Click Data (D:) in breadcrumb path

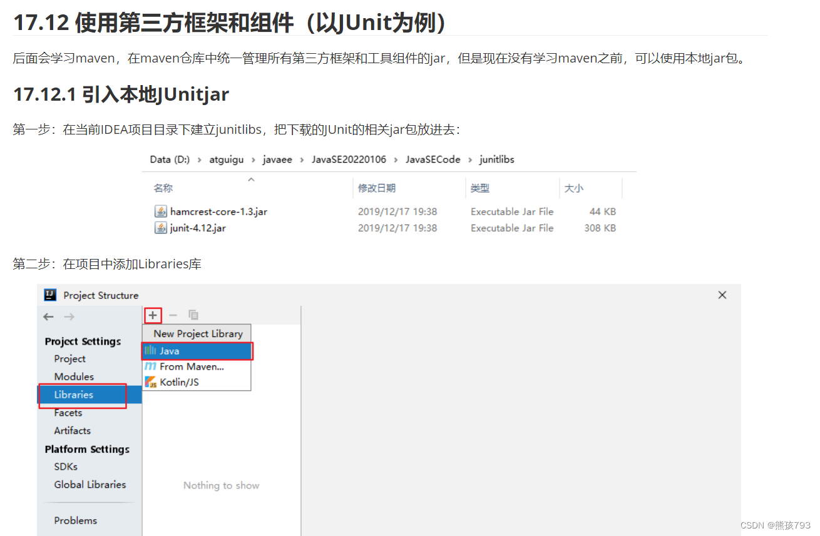pyautogui.click(x=170, y=159)
